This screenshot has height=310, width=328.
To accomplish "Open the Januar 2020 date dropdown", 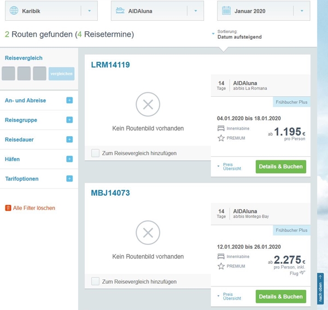I will (301, 11).
